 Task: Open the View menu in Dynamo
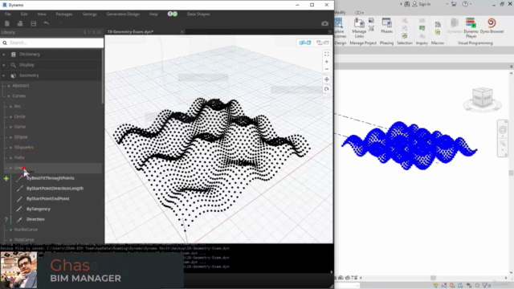[x=42, y=14]
